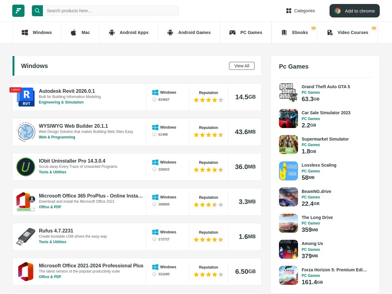The height and width of the screenshot is (294, 392).
Task: Open the IObit Uninstaller Pro 14.3.0.4 link
Action: (x=72, y=161)
